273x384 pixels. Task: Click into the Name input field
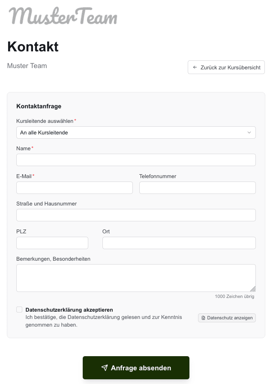[136, 160]
